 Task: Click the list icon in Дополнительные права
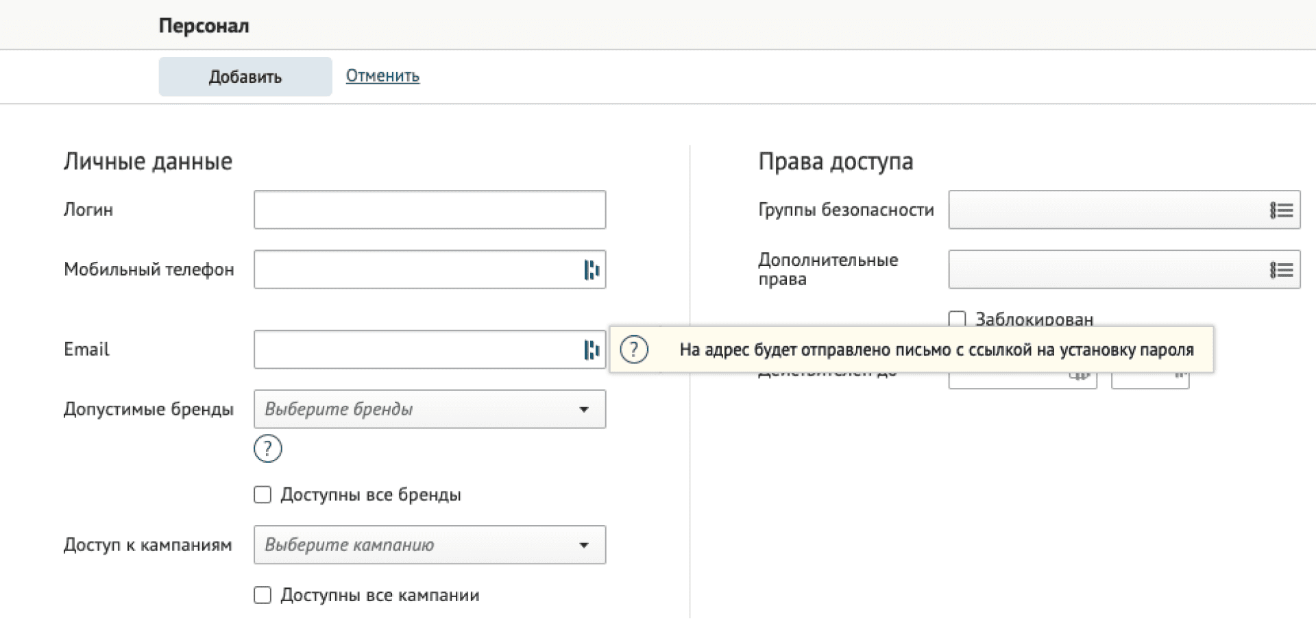1281,270
